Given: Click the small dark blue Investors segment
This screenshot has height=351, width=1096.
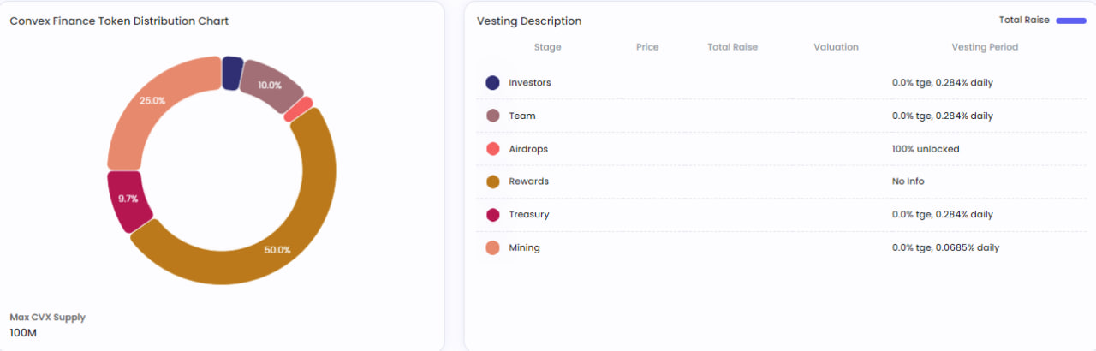Looking at the screenshot, I should pyautogui.click(x=231, y=74).
